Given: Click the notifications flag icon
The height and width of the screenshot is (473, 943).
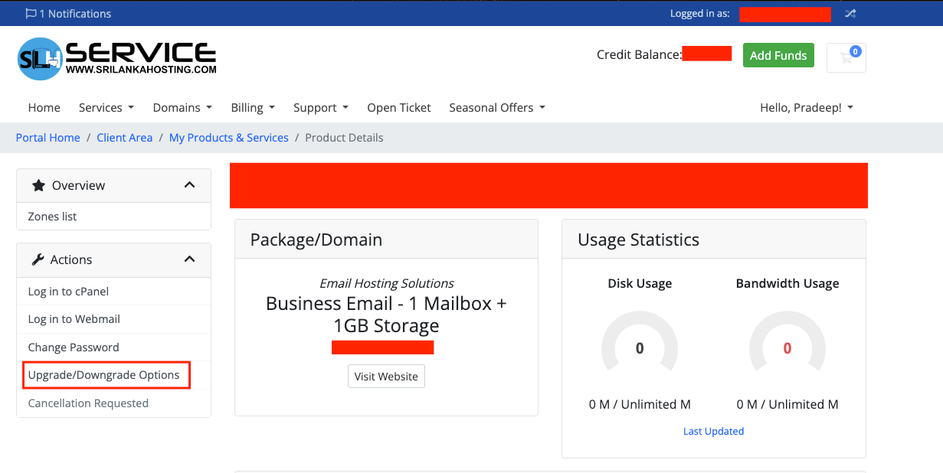Looking at the screenshot, I should (x=31, y=14).
